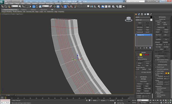This screenshot has height=104, width=172.
Task: Activate the Select and Move tool
Action: pyautogui.click(x=34, y=6)
